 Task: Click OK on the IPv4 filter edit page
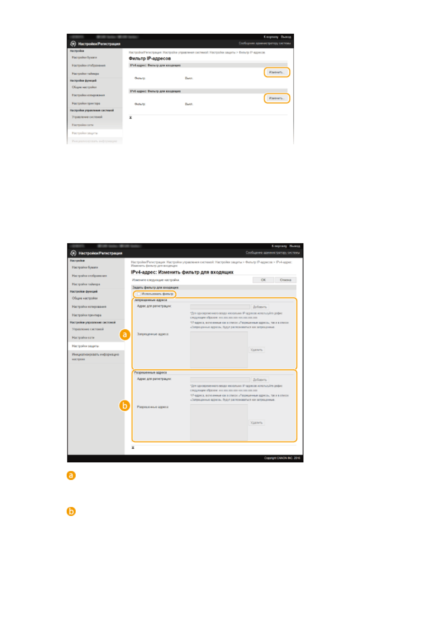pos(263,280)
